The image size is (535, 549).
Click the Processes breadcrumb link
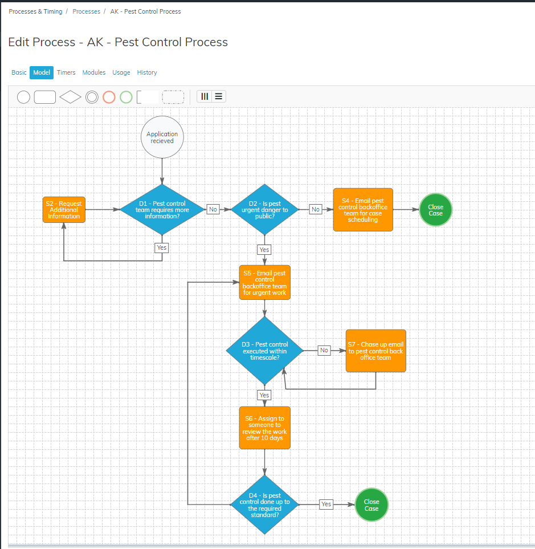click(x=86, y=11)
